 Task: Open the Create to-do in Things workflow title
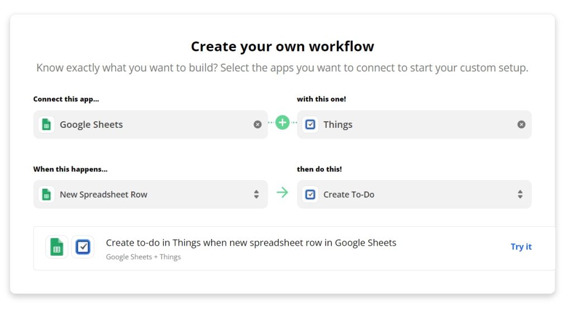click(x=251, y=243)
